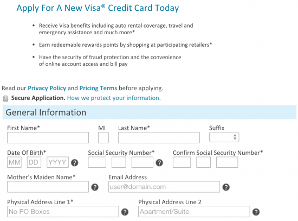Click the help icon beside Date Of Birth
The height and width of the screenshot is (221, 298).
75,163
